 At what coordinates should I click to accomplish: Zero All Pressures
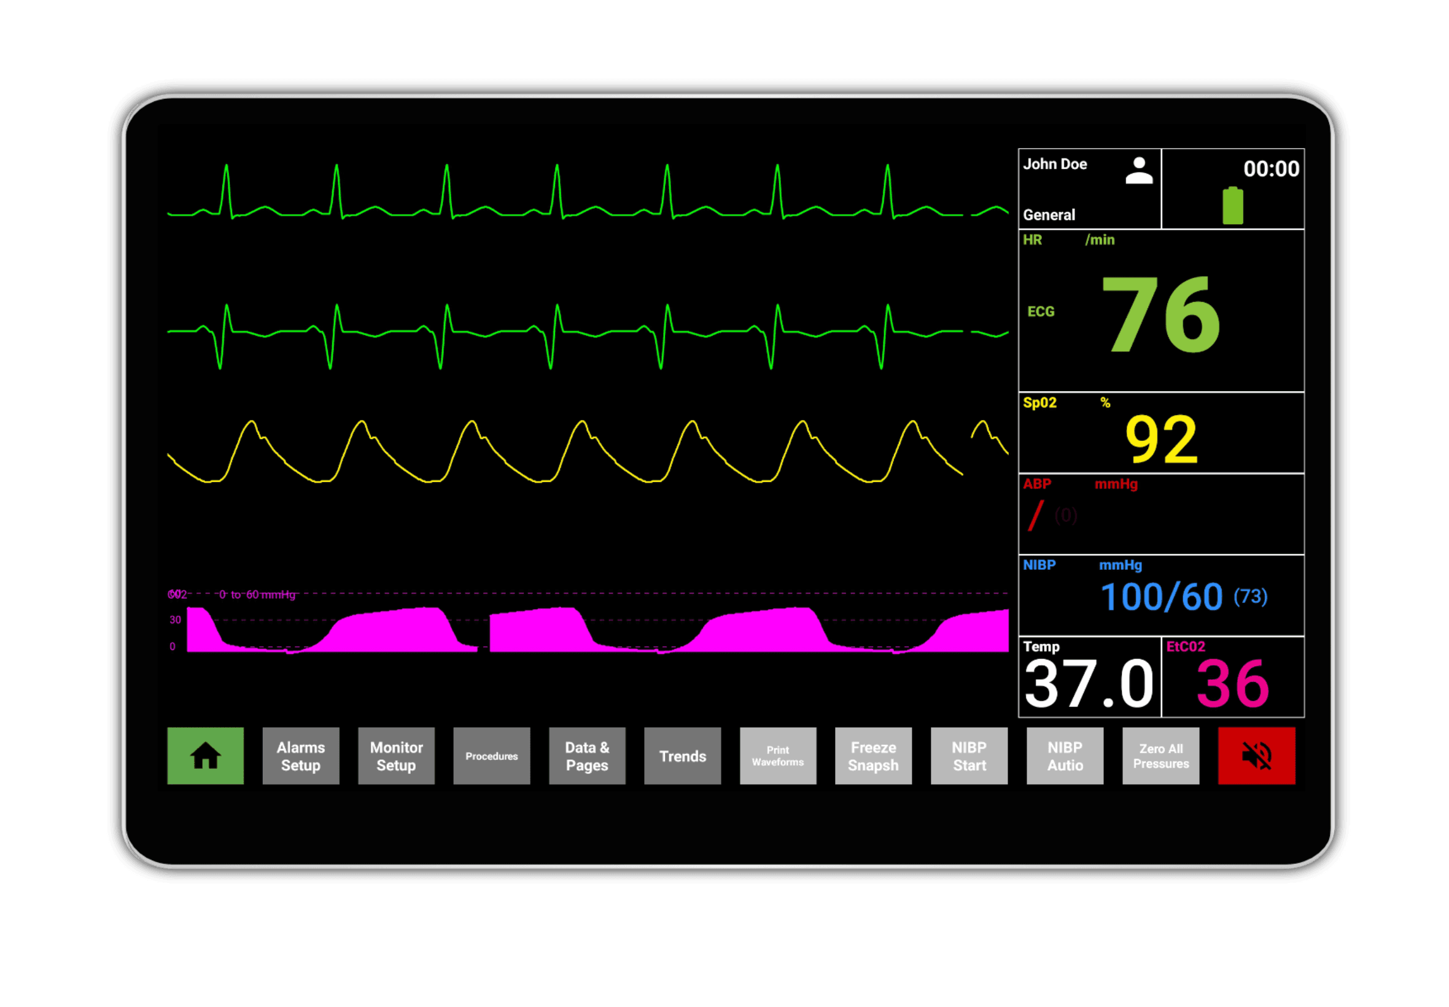coord(1160,755)
